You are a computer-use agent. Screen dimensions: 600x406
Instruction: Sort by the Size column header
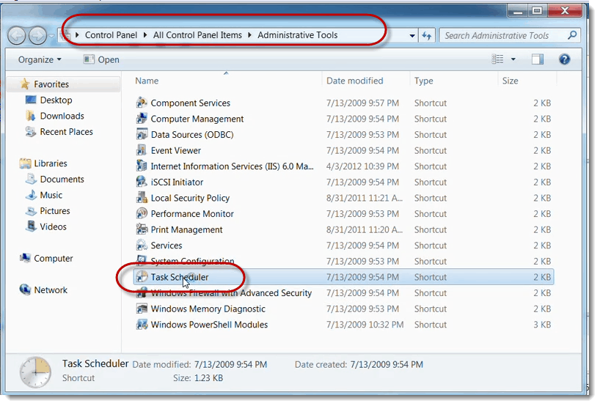click(510, 81)
